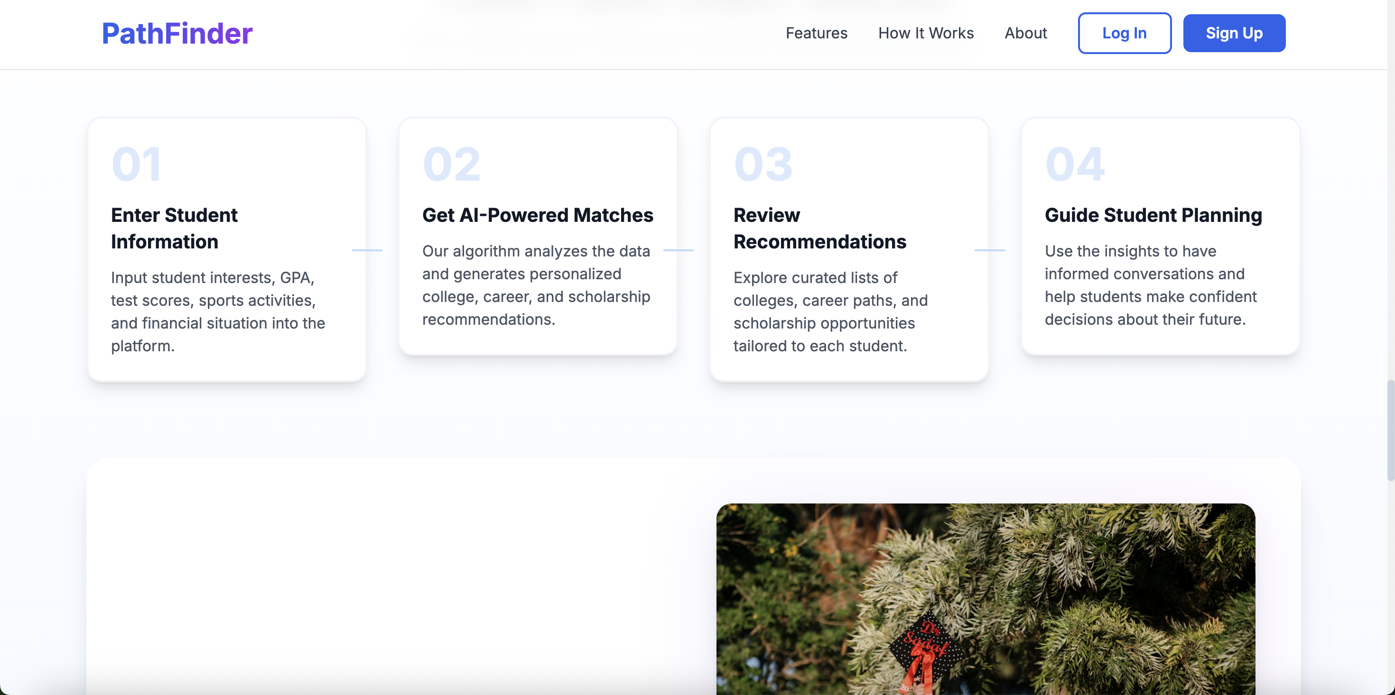Viewport: 1395px width, 695px height.
Task: Select the Guide Student Planning heading
Action: [1153, 215]
